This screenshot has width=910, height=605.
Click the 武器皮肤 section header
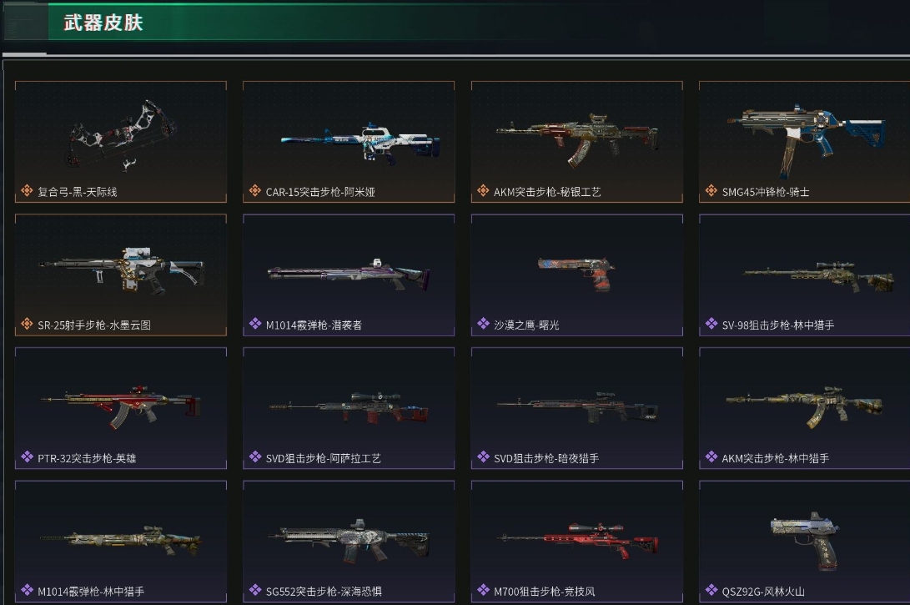point(103,23)
